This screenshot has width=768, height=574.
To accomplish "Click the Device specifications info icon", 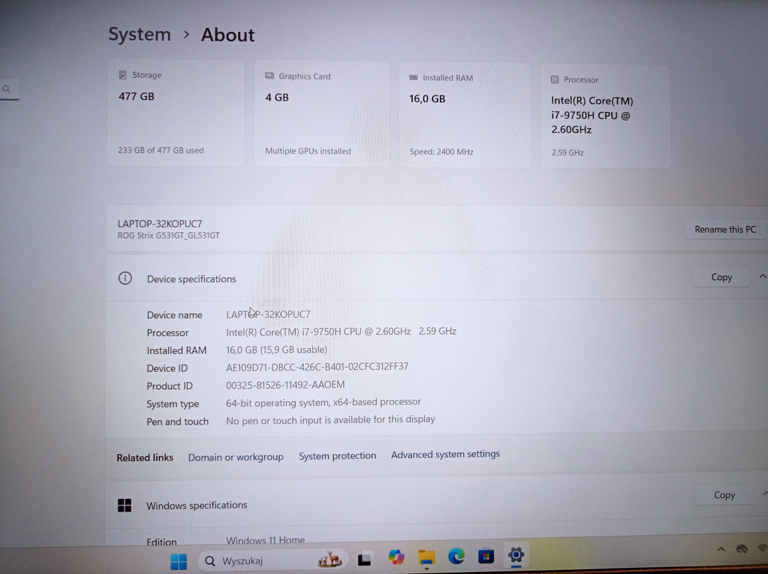I will tap(125, 278).
